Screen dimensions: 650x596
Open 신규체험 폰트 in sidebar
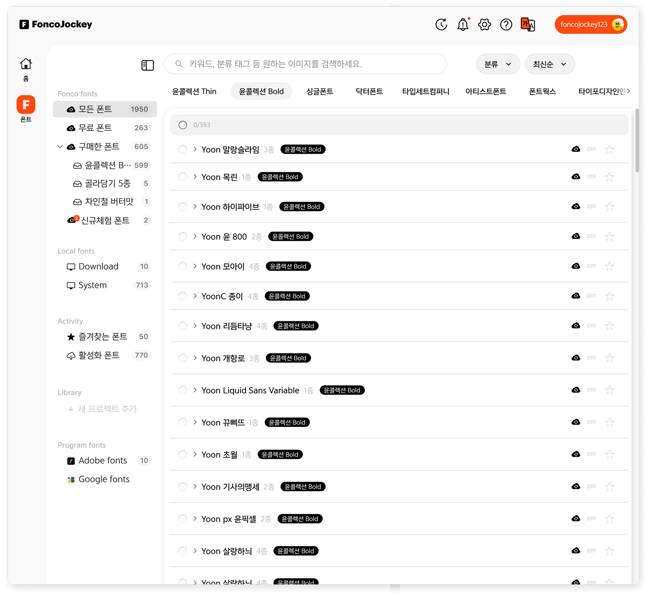point(105,220)
